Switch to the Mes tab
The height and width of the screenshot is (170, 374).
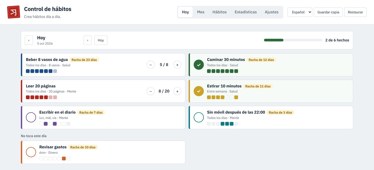click(201, 12)
